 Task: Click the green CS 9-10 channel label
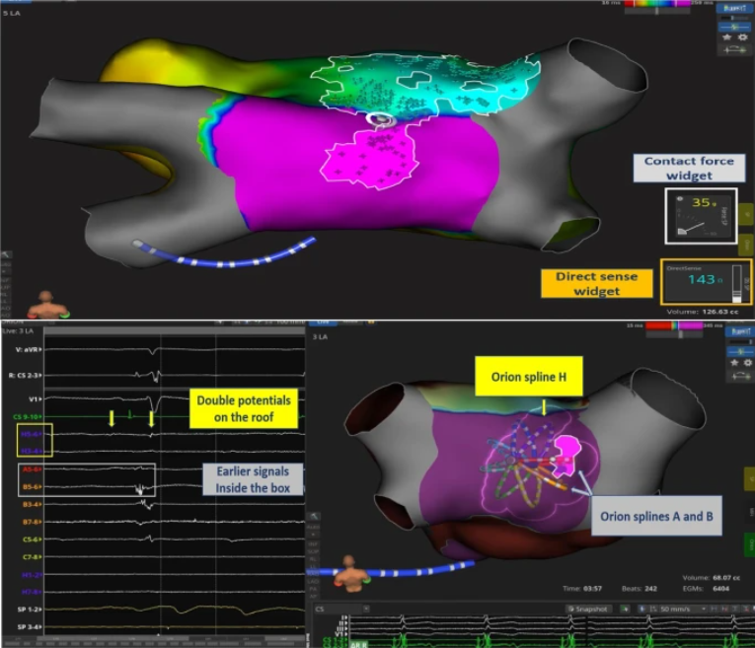point(27,416)
